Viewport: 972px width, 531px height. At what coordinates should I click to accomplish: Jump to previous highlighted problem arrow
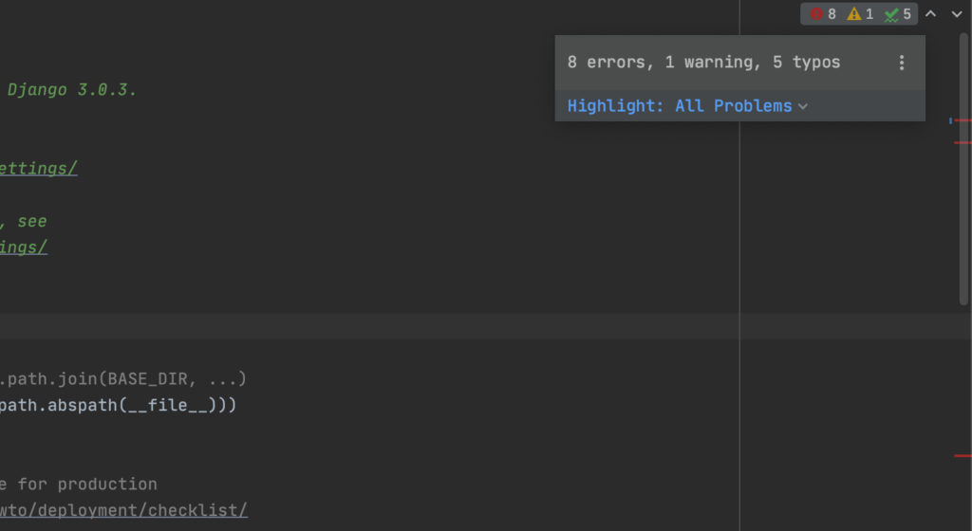[x=930, y=13]
